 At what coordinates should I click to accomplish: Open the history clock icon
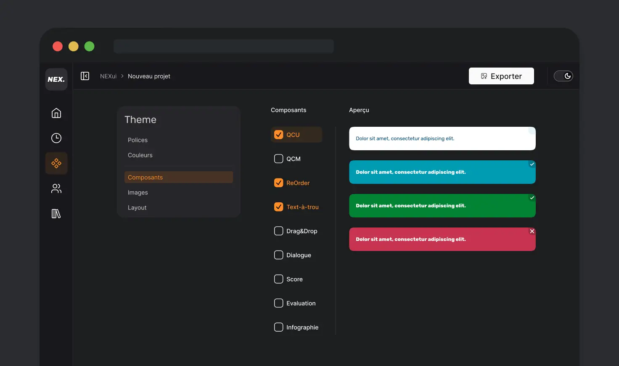coord(56,138)
